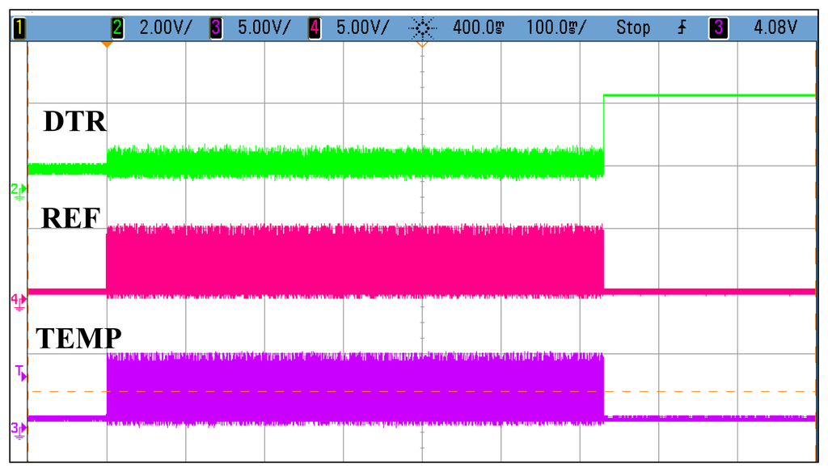Screen dimensions: 828x472
Task: Select the falling edge trigger icon
Action: [683, 29]
